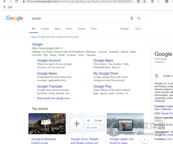Click the browser forward arrow

click(11, 1)
